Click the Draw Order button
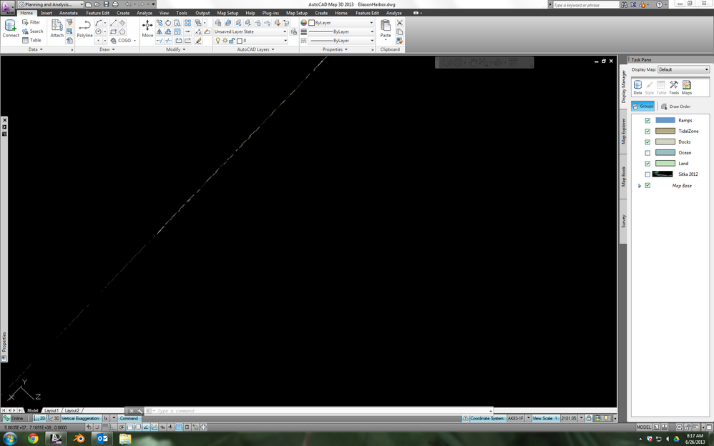 point(676,106)
